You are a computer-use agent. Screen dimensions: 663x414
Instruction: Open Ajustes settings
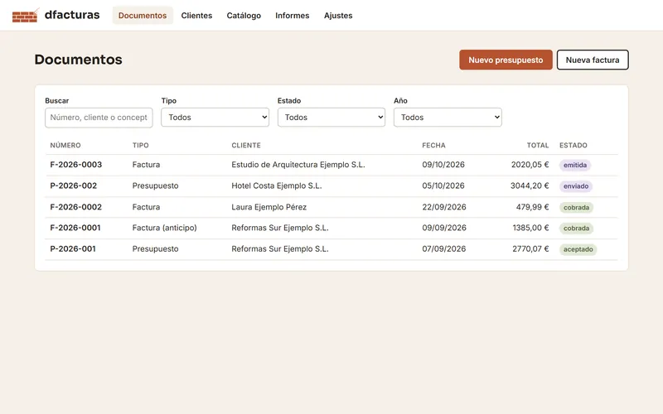coord(338,15)
